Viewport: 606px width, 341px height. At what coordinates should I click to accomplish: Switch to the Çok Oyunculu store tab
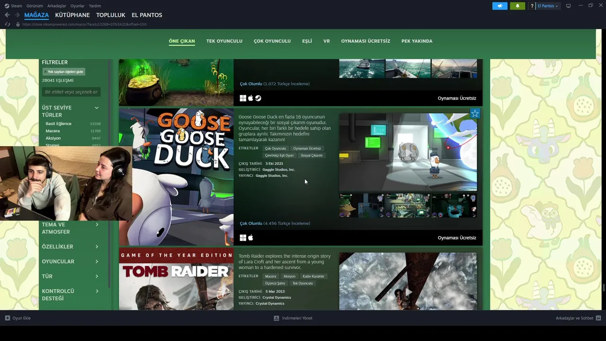coord(272,41)
